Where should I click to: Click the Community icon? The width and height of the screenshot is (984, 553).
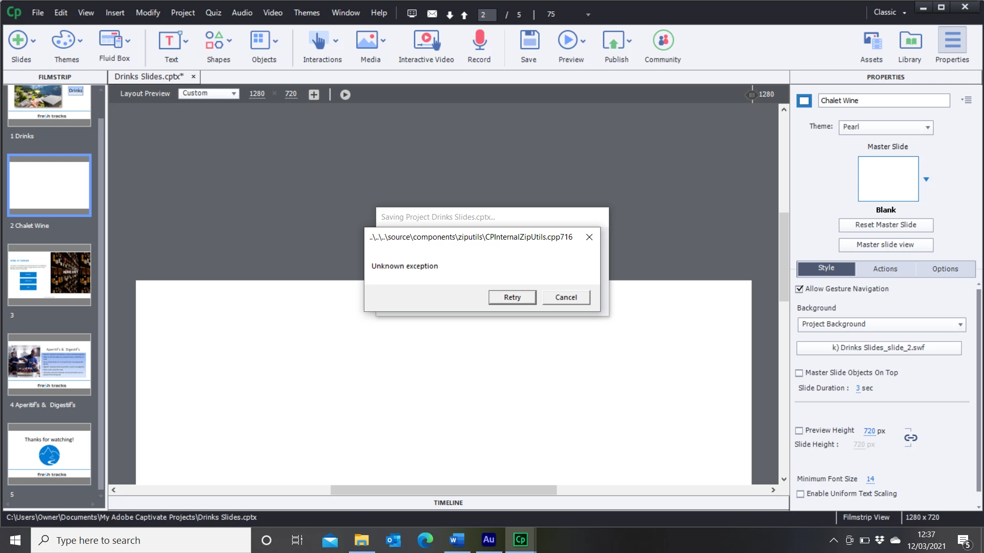coord(663,41)
